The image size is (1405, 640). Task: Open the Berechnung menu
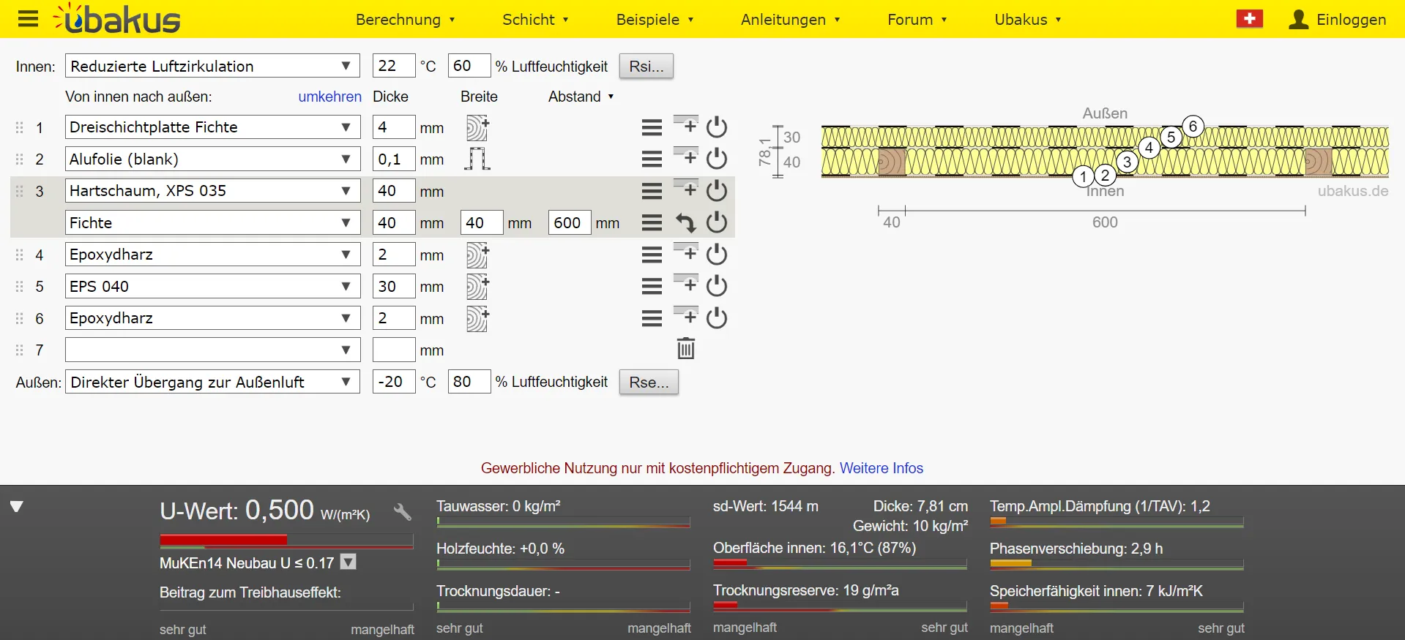pos(405,20)
